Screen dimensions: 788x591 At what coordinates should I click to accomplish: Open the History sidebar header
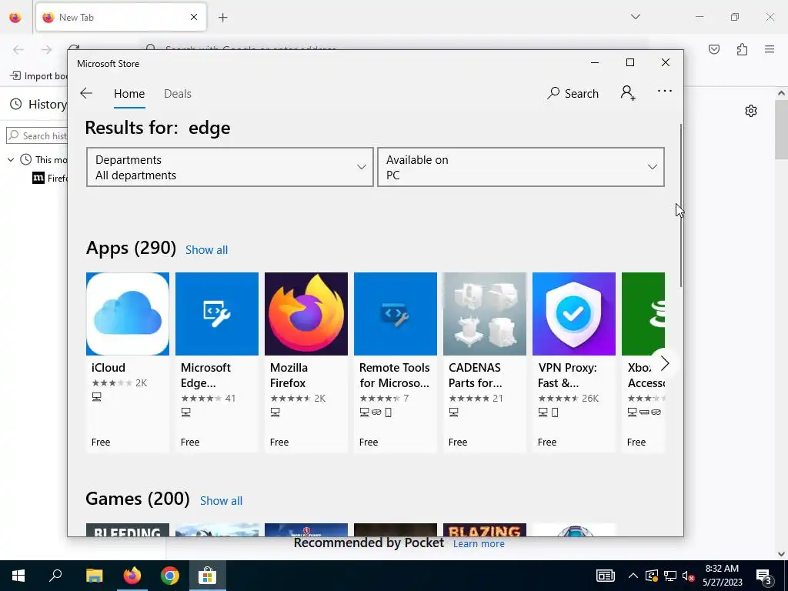coord(38,104)
